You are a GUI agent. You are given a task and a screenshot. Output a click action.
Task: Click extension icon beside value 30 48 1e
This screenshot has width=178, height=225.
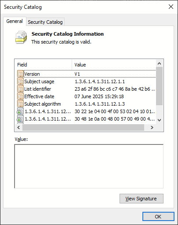point(20,118)
